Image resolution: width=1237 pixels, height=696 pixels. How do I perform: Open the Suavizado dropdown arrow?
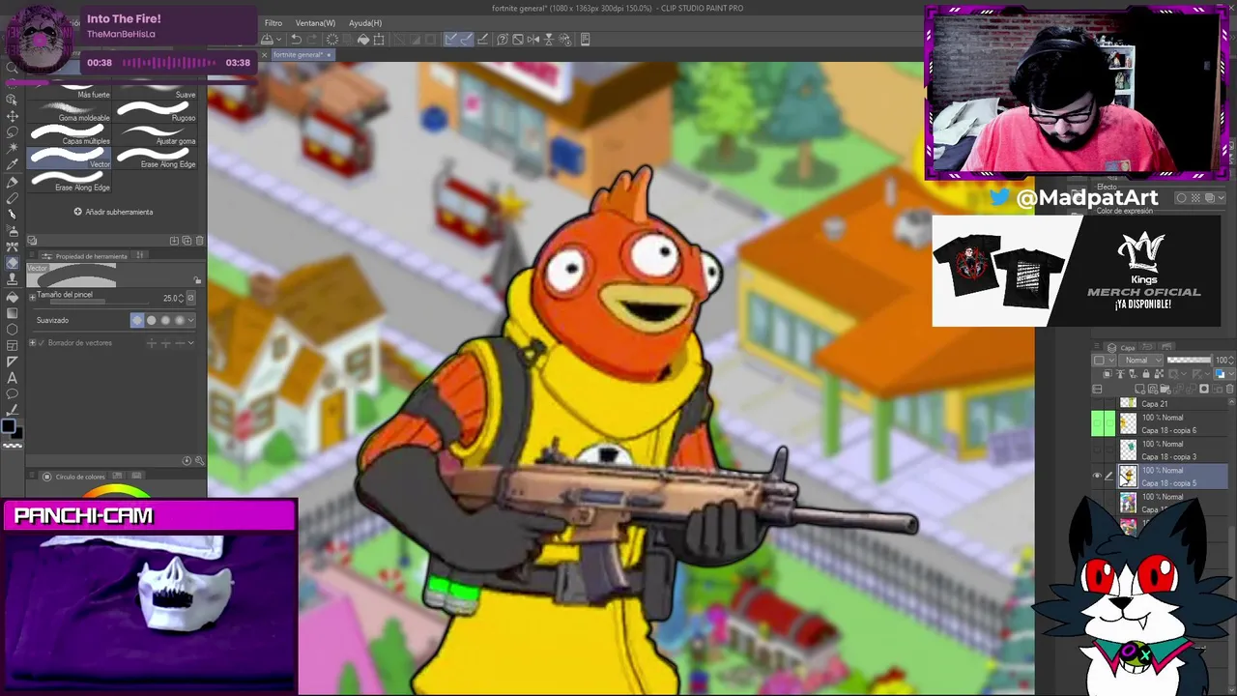pos(191,320)
